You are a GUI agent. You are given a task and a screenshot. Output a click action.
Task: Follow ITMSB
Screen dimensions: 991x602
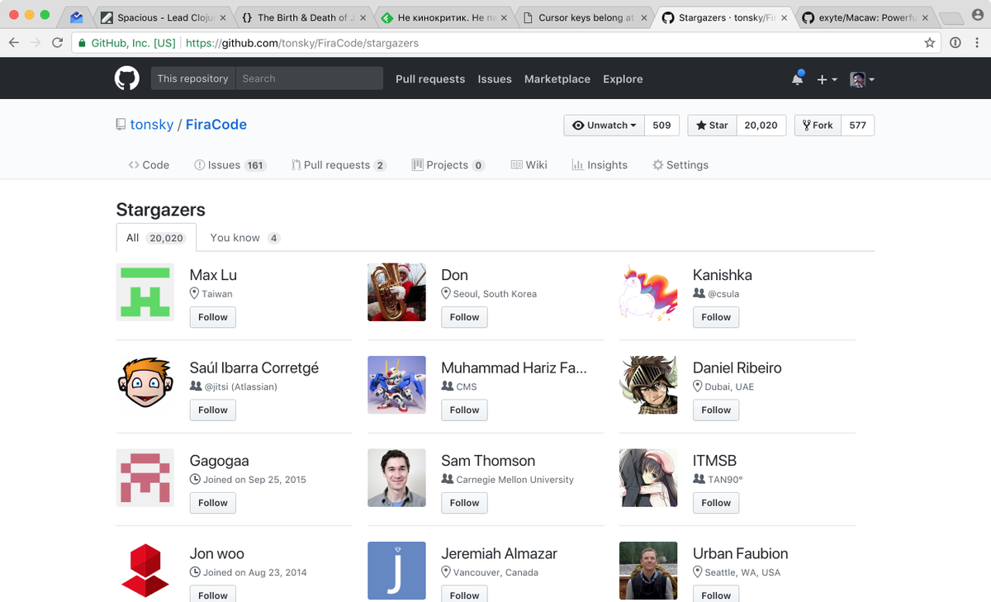(716, 503)
